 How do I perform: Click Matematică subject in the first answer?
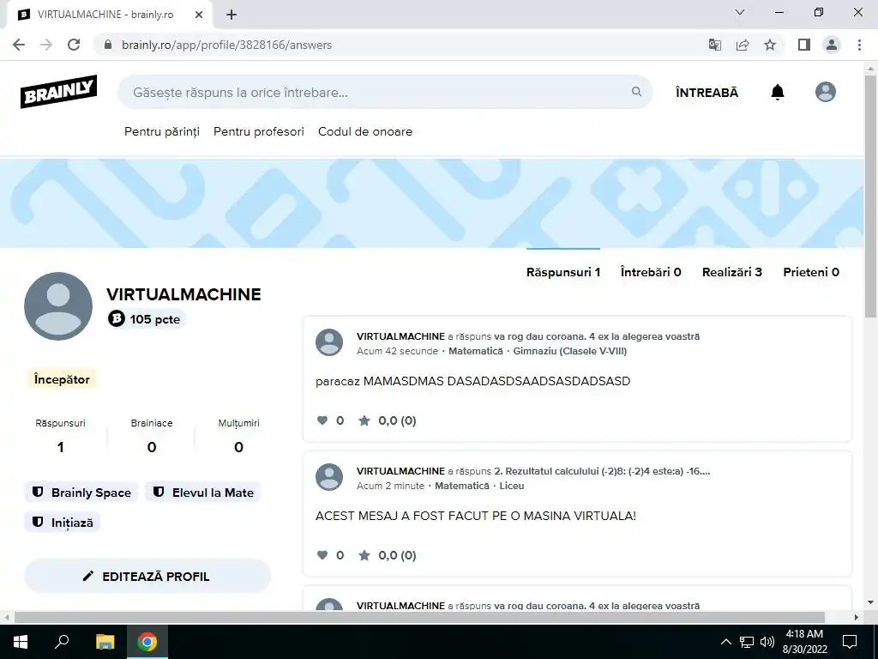[x=475, y=351]
